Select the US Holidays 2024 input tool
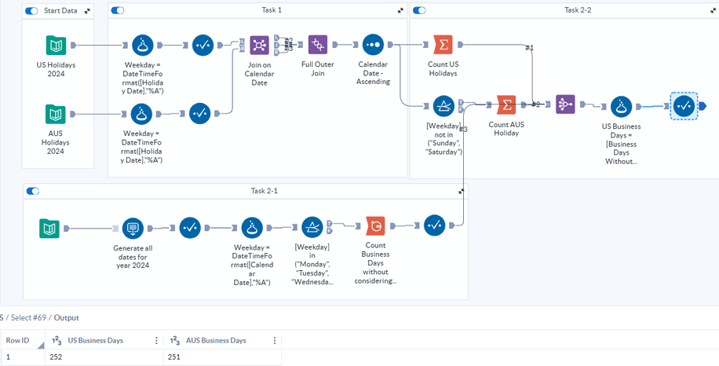The height and width of the screenshot is (366, 719). point(55,45)
